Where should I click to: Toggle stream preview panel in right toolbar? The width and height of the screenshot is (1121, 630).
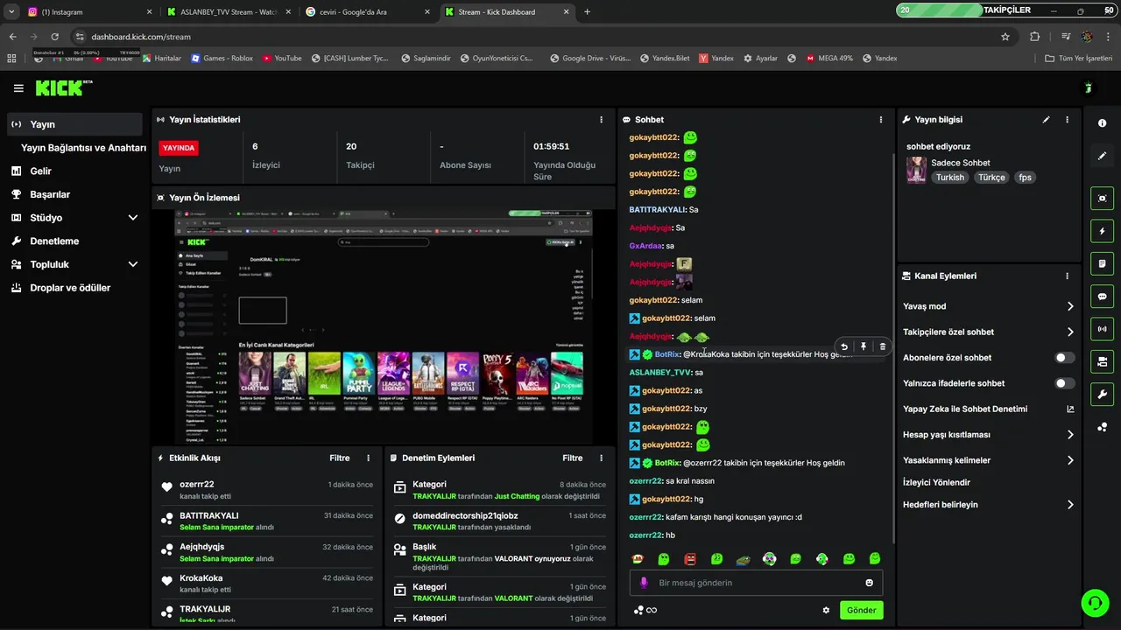1102,199
